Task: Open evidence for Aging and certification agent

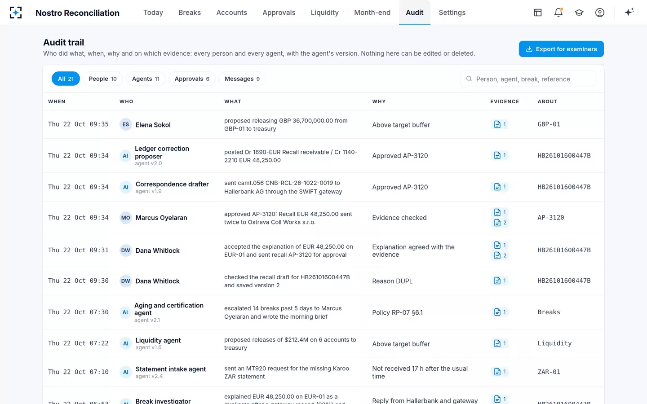Action: [500, 312]
